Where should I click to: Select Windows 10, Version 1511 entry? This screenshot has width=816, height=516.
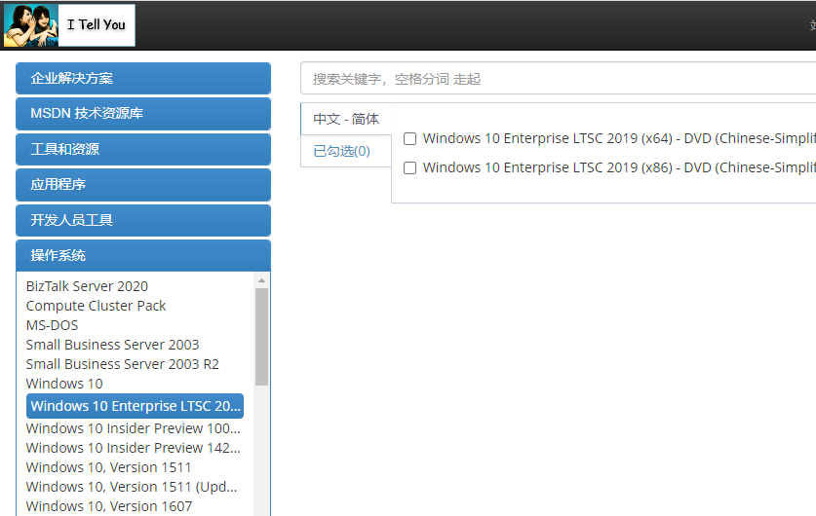(x=108, y=467)
